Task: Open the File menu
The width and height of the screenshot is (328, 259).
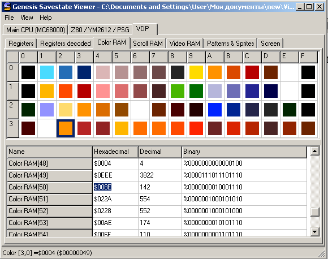Action: pyautogui.click(x=9, y=18)
